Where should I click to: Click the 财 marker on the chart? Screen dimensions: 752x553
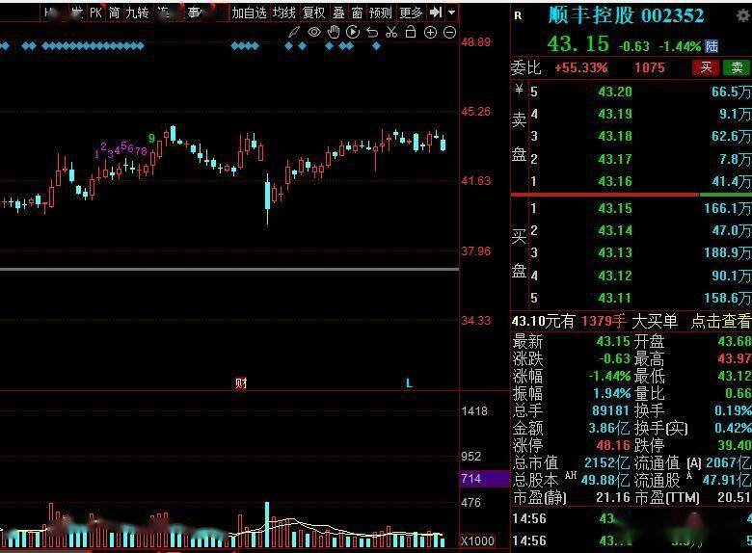click(x=241, y=382)
